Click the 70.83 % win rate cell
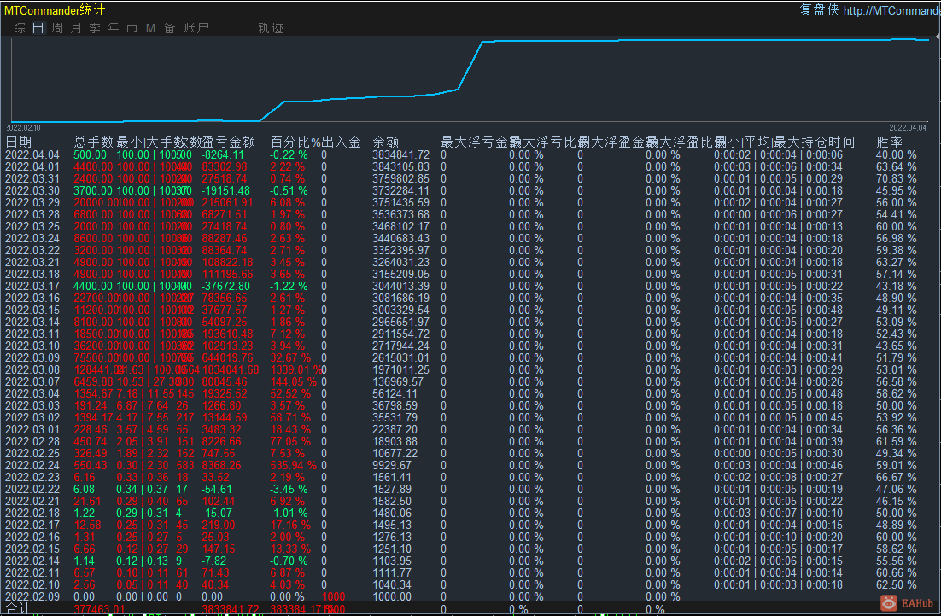941x616 pixels. (x=896, y=178)
